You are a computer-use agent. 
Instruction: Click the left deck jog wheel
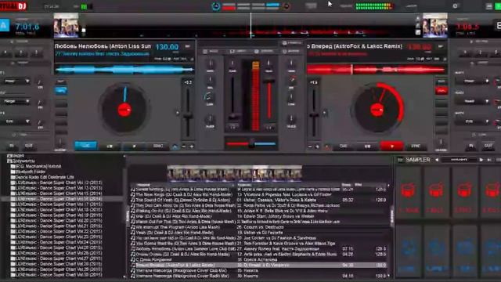click(124, 110)
